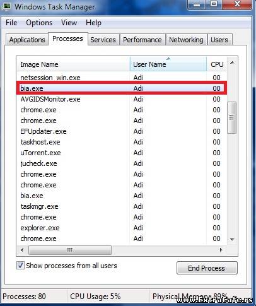The height and width of the screenshot is (306, 256).
Task: Click the vertical scrollbar up arrow
Action: tap(232, 63)
